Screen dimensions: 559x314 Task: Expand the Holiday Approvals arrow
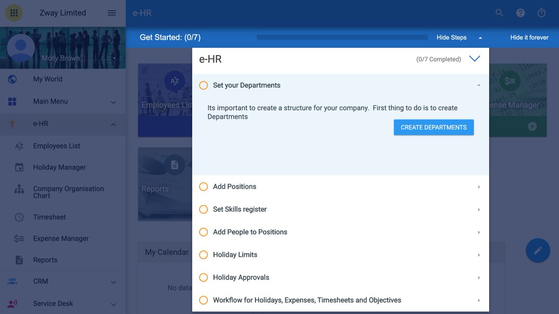click(479, 278)
